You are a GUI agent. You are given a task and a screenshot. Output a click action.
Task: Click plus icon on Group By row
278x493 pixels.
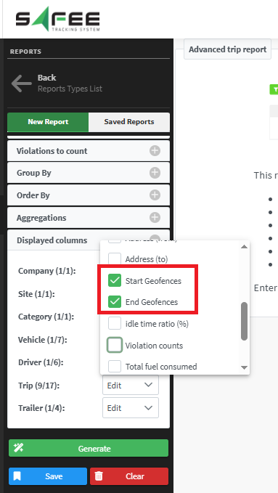[155, 173]
